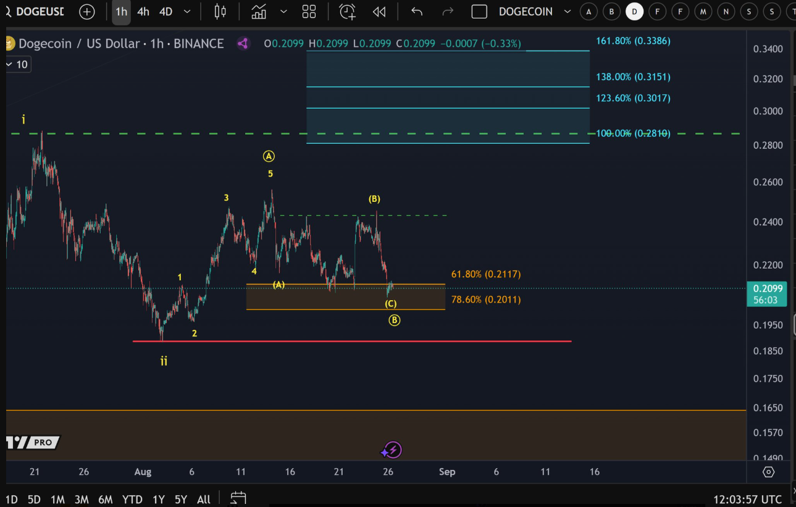Set the date range to 5D

pos(34,500)
